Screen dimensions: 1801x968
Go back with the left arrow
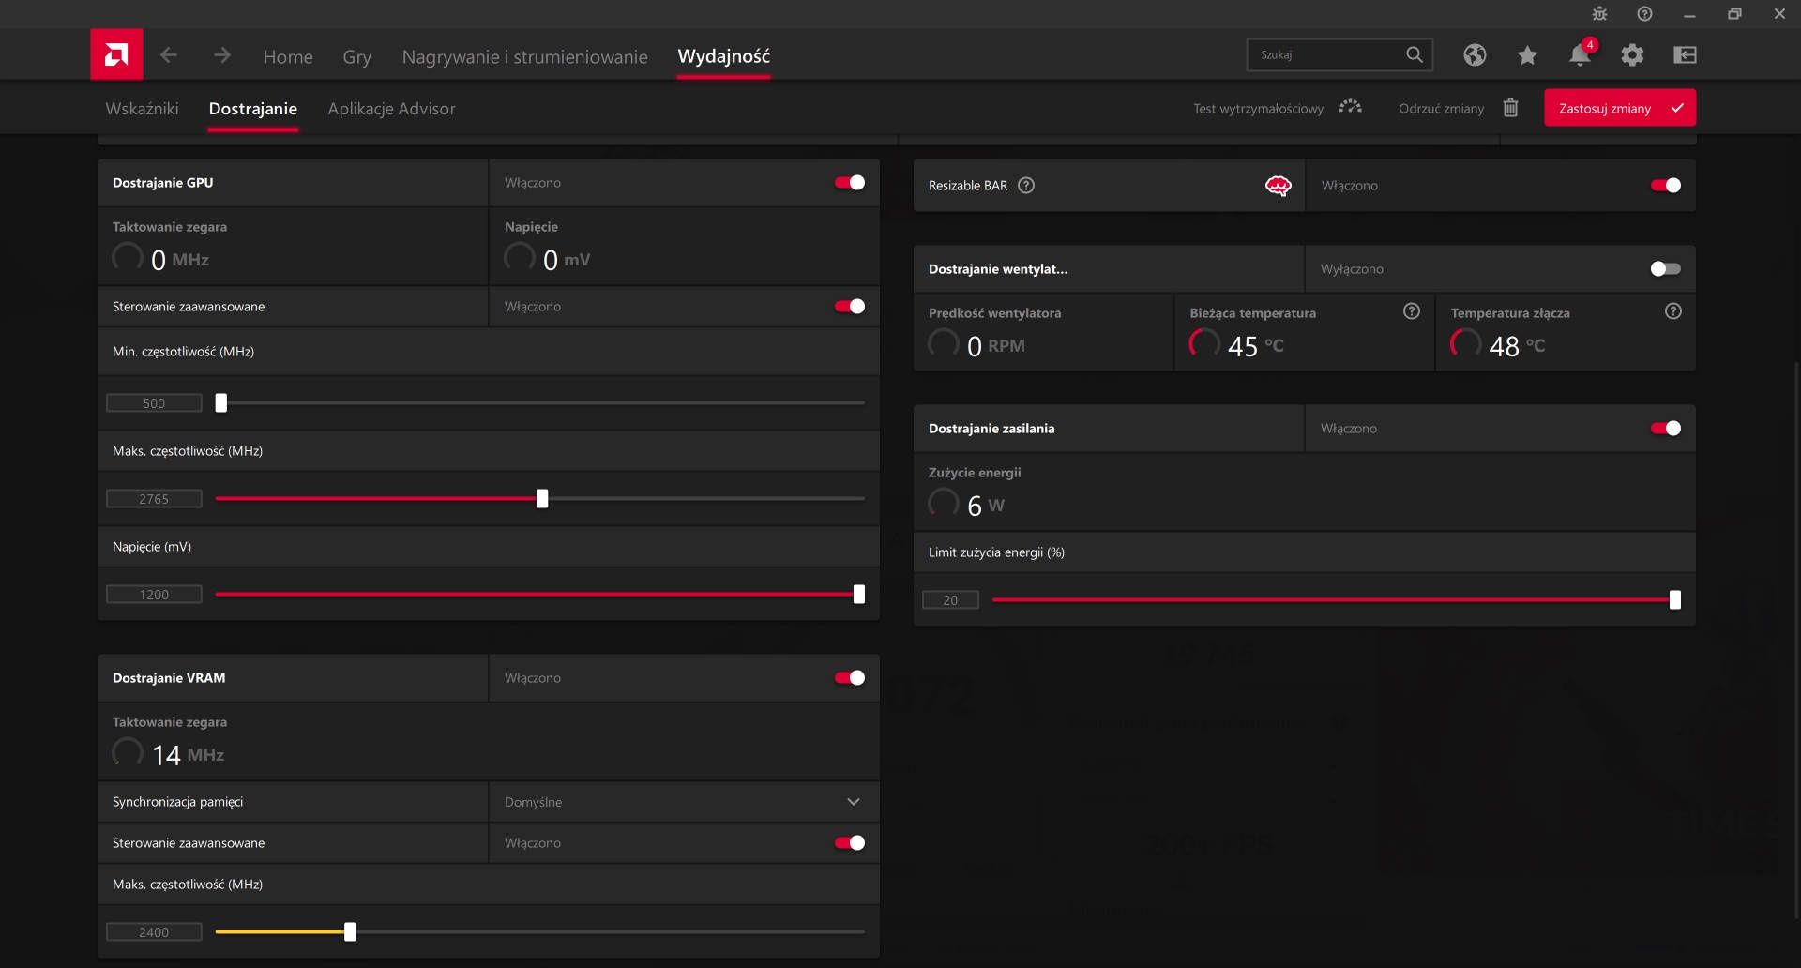tap(169, 55)
